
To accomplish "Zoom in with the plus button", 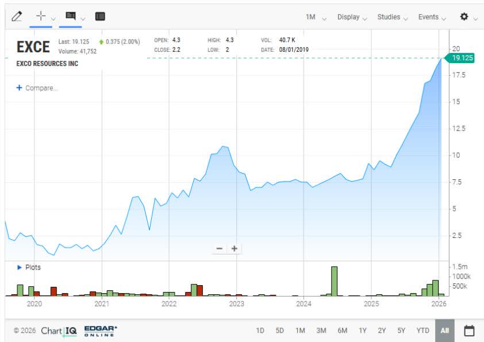I will click(235, 248).
